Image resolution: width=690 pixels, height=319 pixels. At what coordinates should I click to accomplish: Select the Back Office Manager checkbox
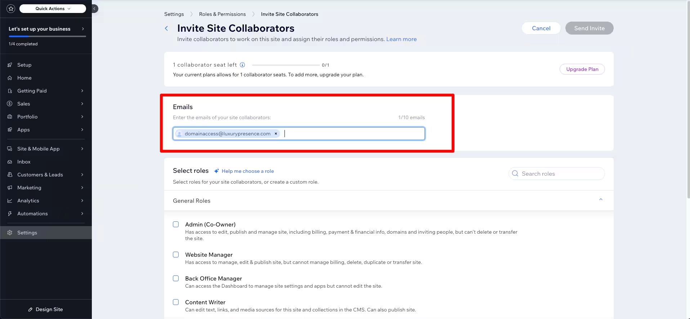point(176,278)
